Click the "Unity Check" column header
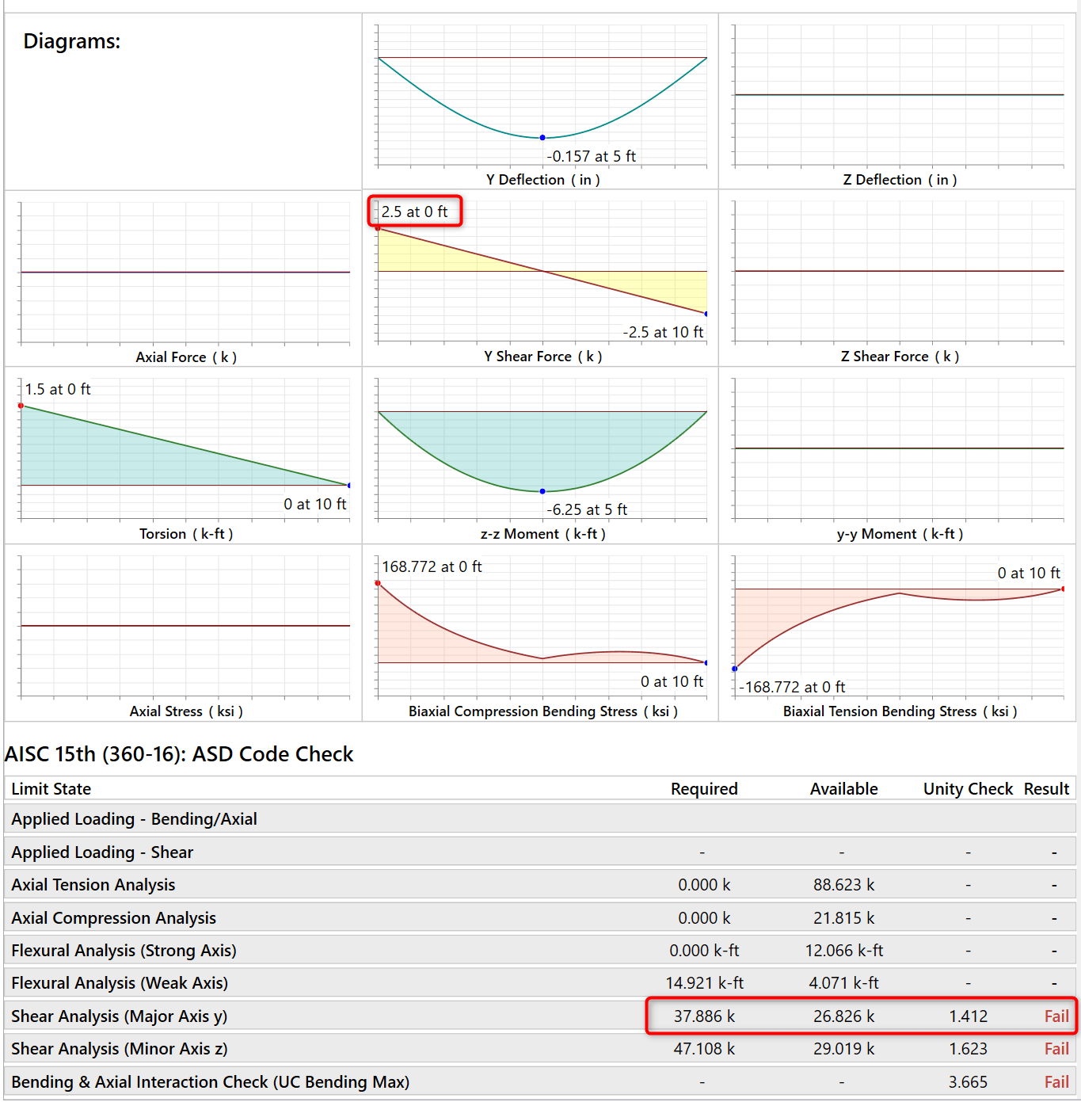 [x=968, y=789]
